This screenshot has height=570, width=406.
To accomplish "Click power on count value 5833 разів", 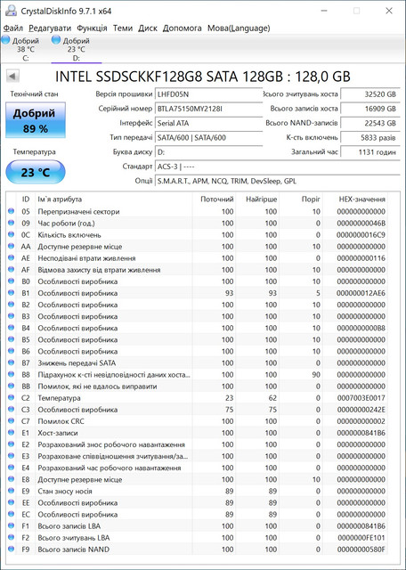I will (x=370, y=138).
